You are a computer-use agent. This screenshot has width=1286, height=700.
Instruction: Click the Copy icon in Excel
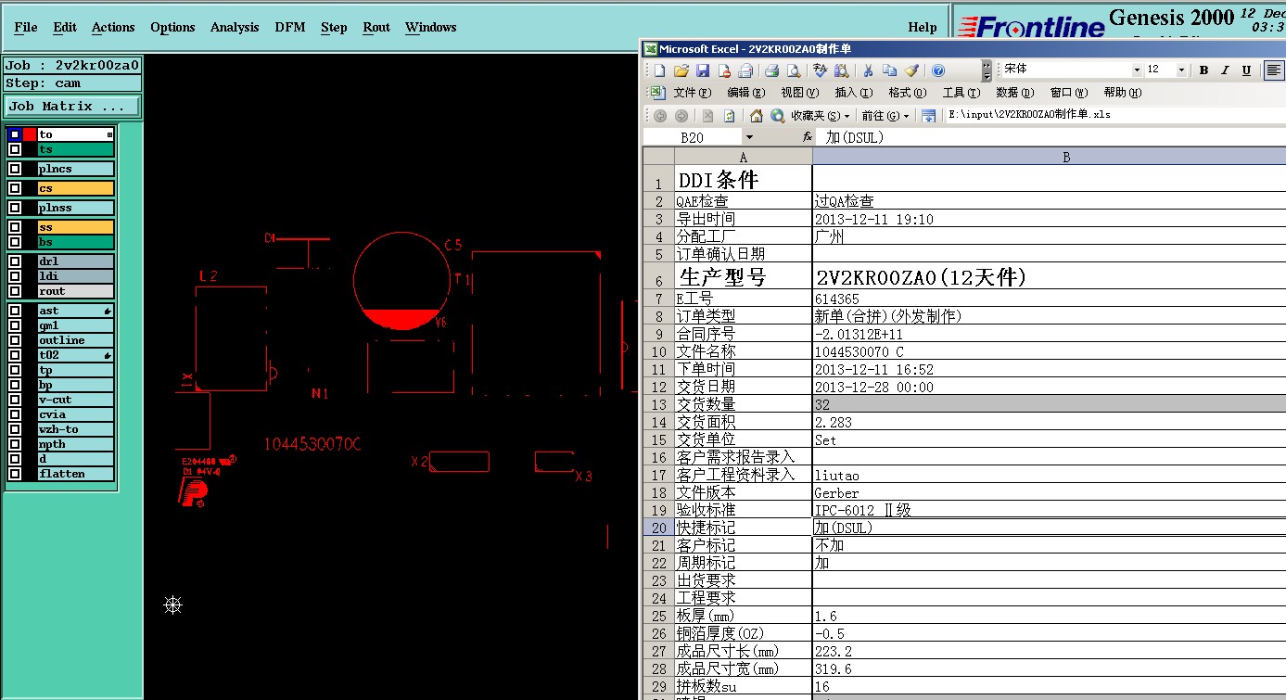click(x=889, y=70)
